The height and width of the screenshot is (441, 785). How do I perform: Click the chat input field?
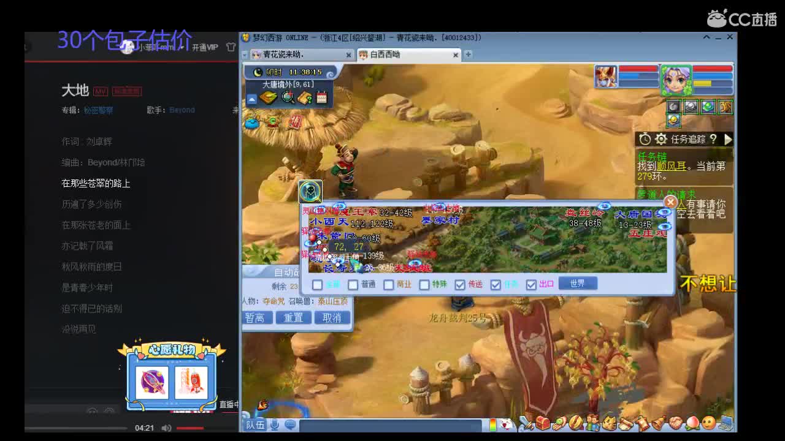(x=391, y=425)
